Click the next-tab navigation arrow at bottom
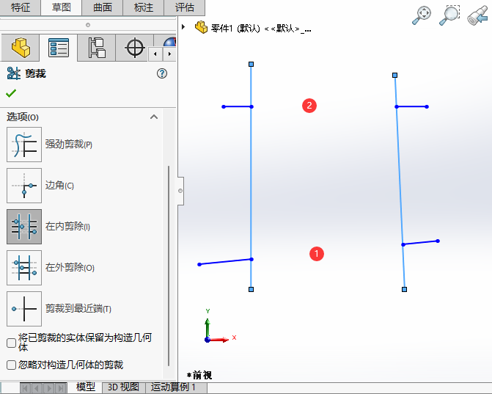This screenshot has height=394, width=492. tap(49, 388)
